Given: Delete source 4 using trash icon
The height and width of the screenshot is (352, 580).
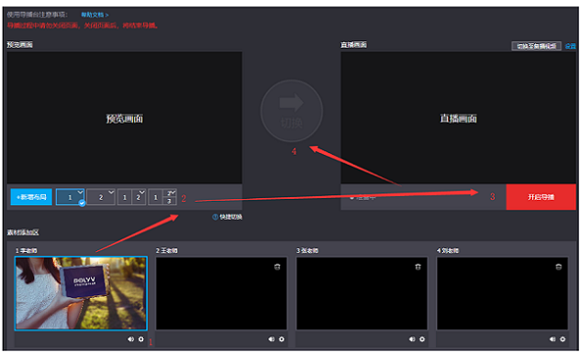Looking at the screenshot, I should [x=559, y=267].
